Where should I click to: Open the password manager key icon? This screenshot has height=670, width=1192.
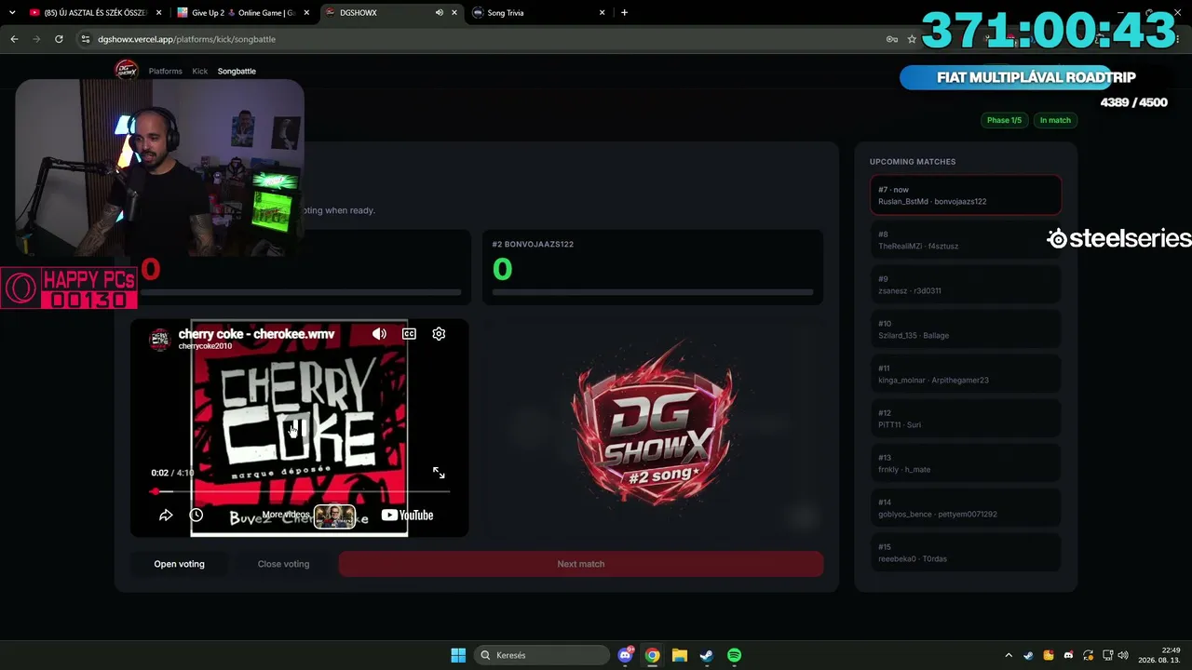892,39
